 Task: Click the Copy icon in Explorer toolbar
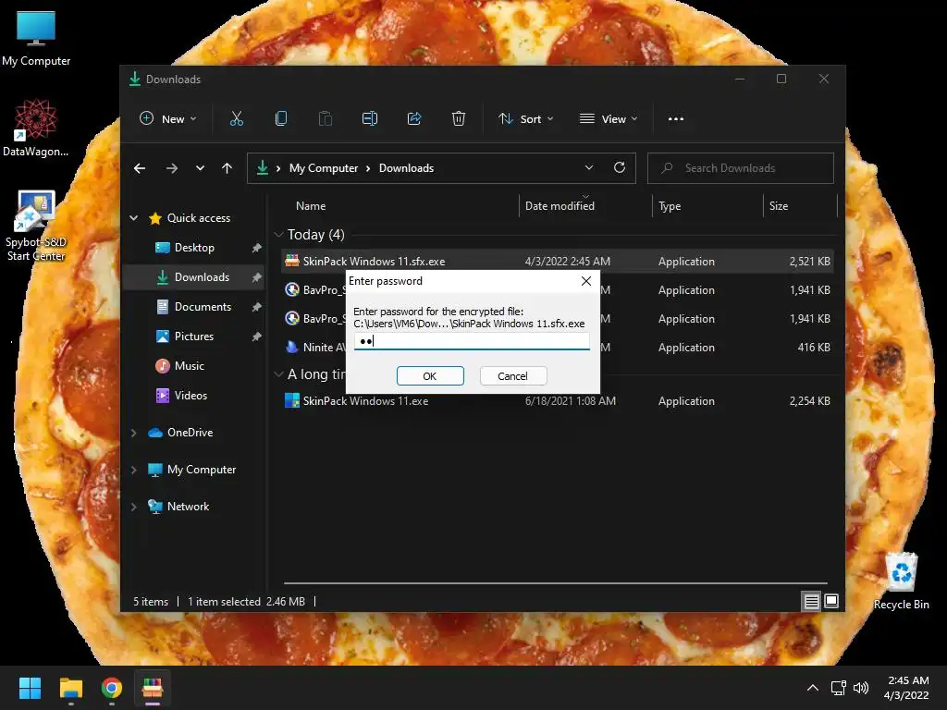(281, 119)
